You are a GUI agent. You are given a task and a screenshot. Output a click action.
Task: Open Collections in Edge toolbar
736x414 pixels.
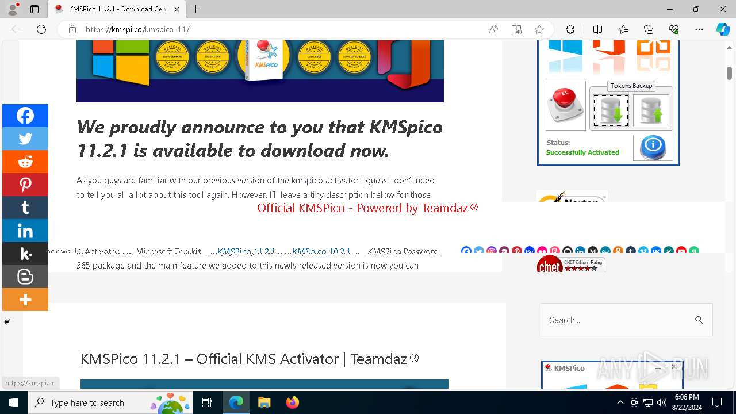(x=649, y=29)
